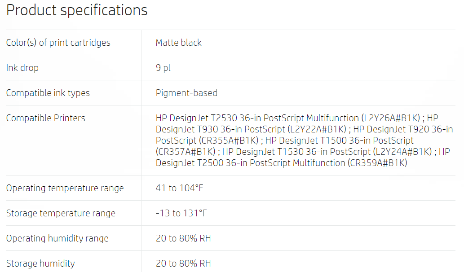Select the 20 to 80% RH storage humidity value
464x272 pixels.
tap(183, 263)
